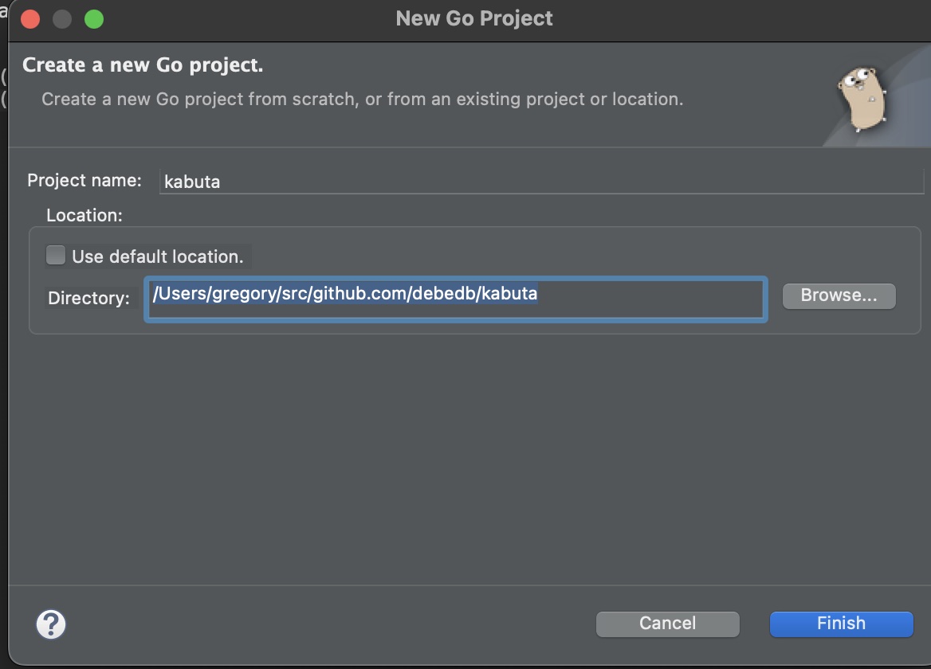The width and height of the screenshot is (931, 669).
Task: Click the highlighted path text ending in debedb/kabuta
Action: pos(345,294)
